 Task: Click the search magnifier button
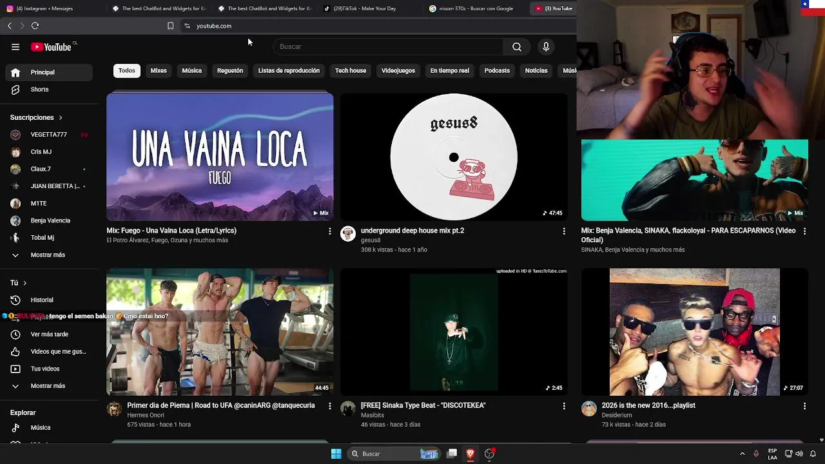point(517,46)
